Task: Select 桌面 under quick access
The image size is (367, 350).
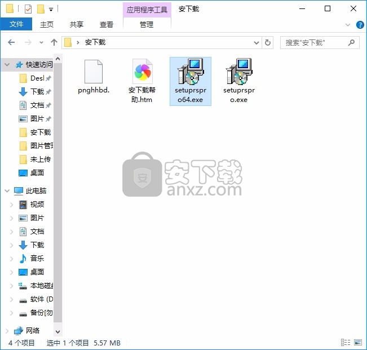Action: pos(37,173)
